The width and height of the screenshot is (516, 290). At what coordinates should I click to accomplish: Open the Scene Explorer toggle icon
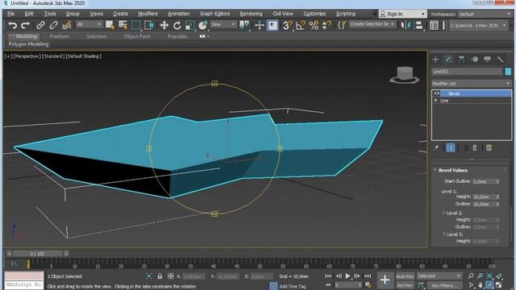tap(434, 25)
